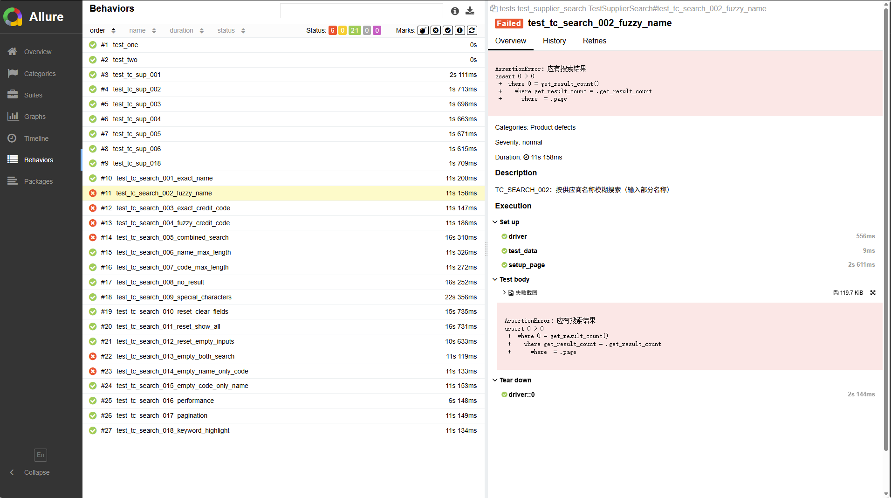Open test_tc_search_003_exact_credit_code
Viewport: 891px width, 498px height.
(284, 208)
